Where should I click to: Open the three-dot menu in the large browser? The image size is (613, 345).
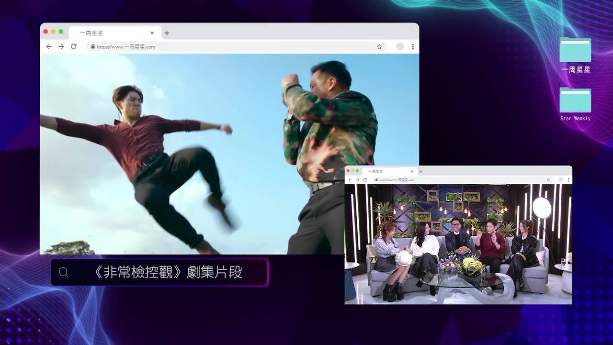[413, 46]
